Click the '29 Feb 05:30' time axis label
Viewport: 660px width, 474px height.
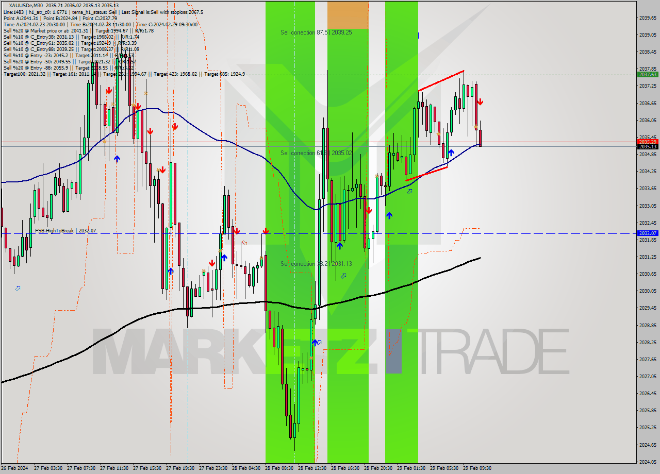(x=444, y=468)
